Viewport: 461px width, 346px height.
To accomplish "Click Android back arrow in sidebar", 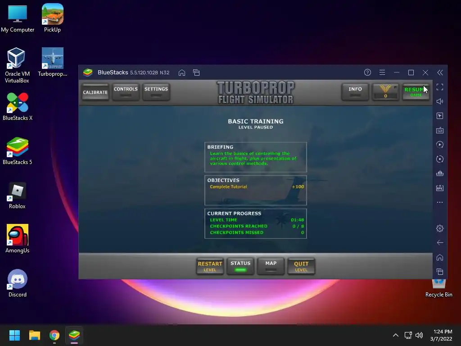I will 439,243.
